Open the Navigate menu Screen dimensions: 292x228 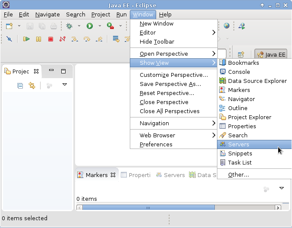pyautogui.click(x=47, y=15)
